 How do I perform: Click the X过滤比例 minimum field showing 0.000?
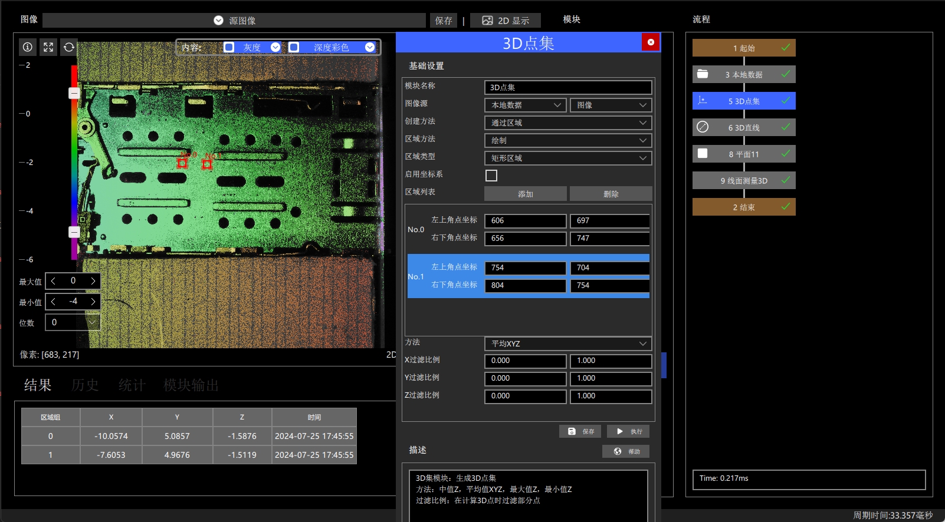(526, 361)
